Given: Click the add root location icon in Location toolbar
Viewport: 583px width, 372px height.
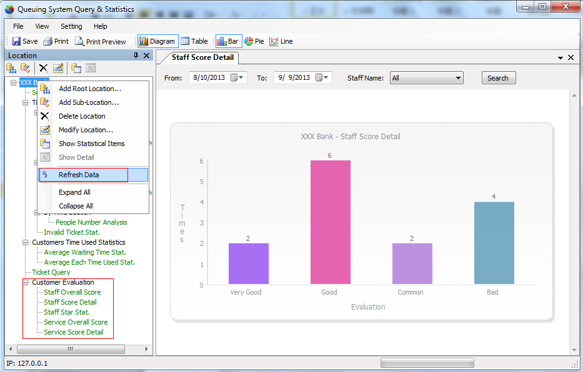Looking at the screenshot, I should tap(11, 68).
